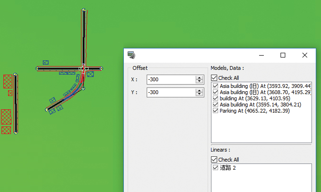Viewport: 321px width, 192px height.
Task: Maximize the offset dialog window
Action: click(x=283, y=55)
